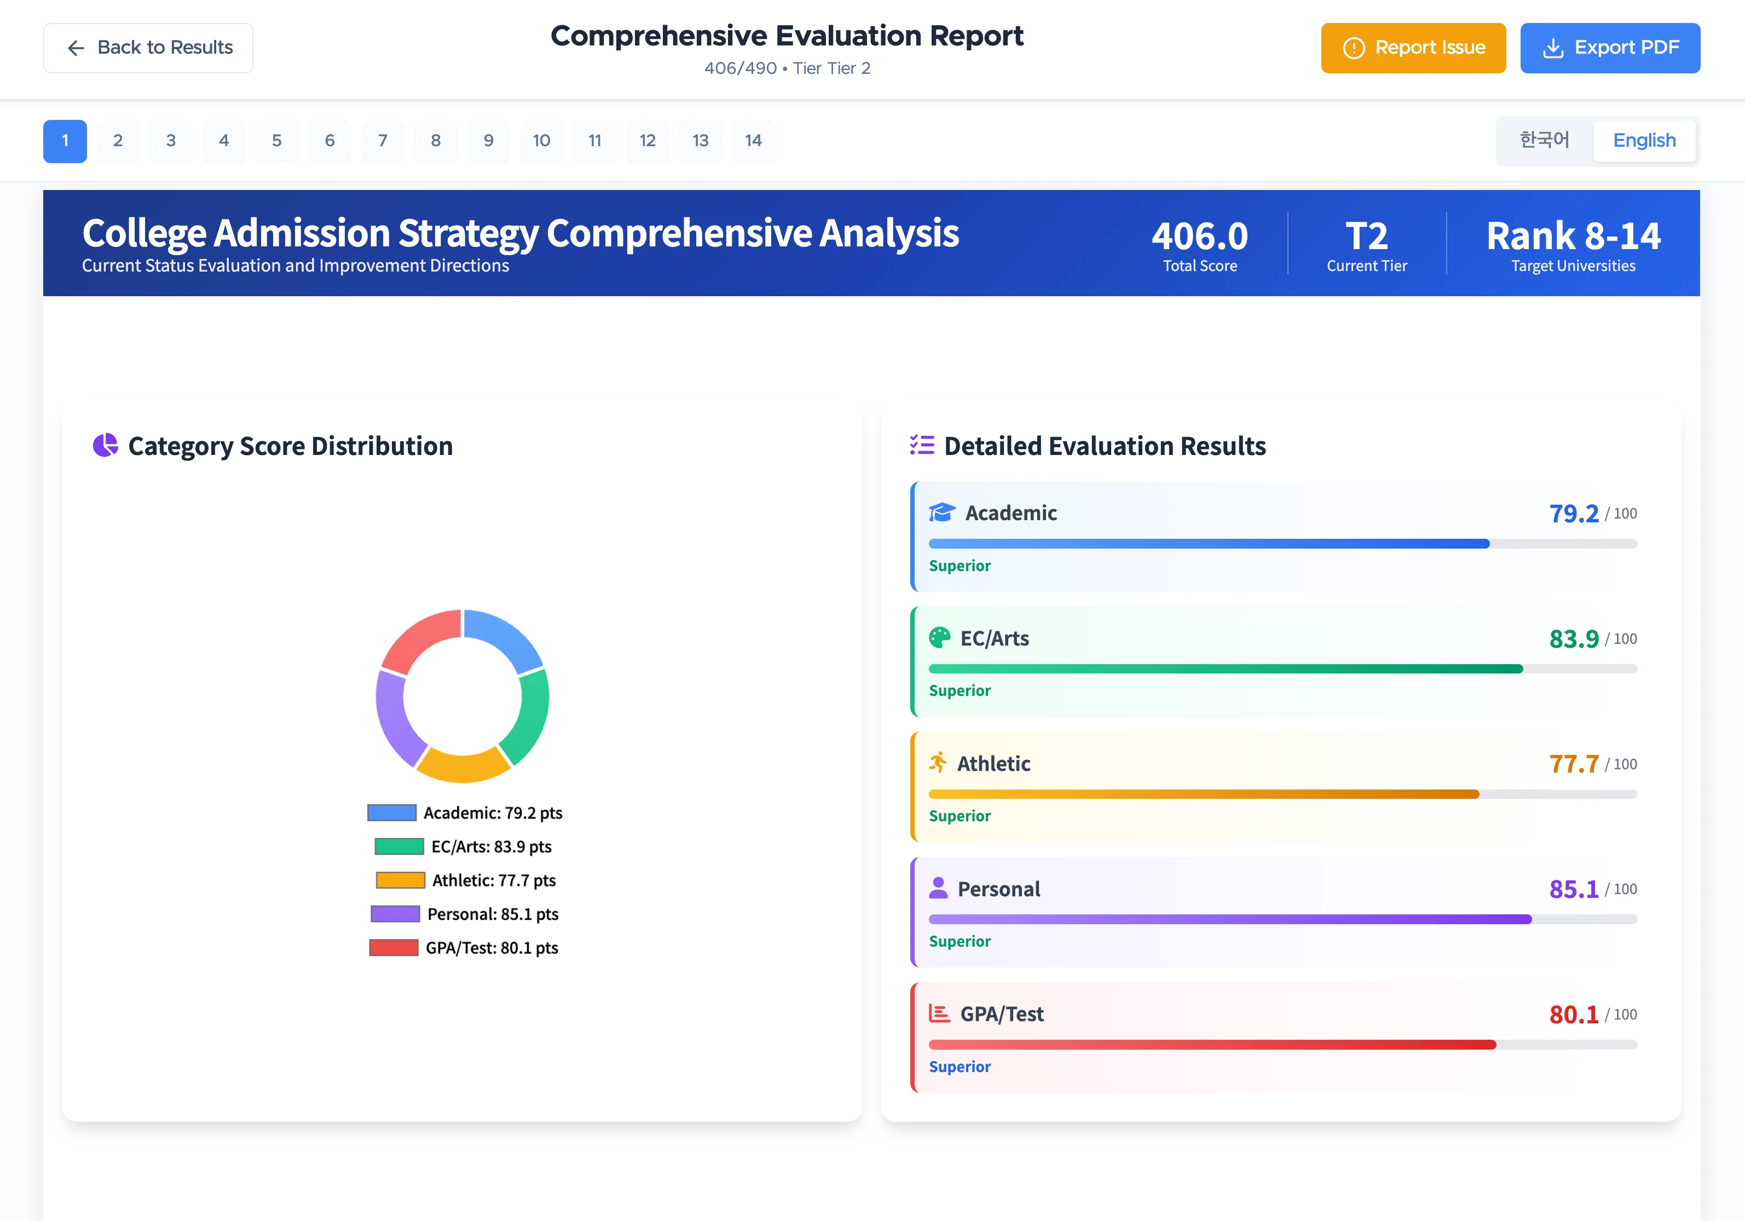Click the palette icon on the EC/Arts card
1745x1221 pixels.
click(x=940, y=638)
